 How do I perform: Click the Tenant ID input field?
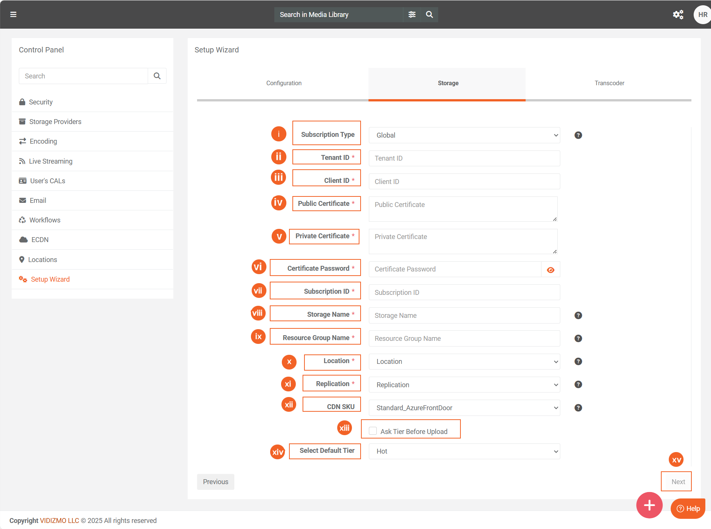coord(464,158)
